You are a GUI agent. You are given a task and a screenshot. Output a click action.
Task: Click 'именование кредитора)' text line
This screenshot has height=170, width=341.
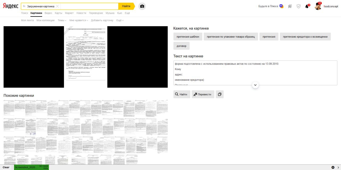point(189,80)
